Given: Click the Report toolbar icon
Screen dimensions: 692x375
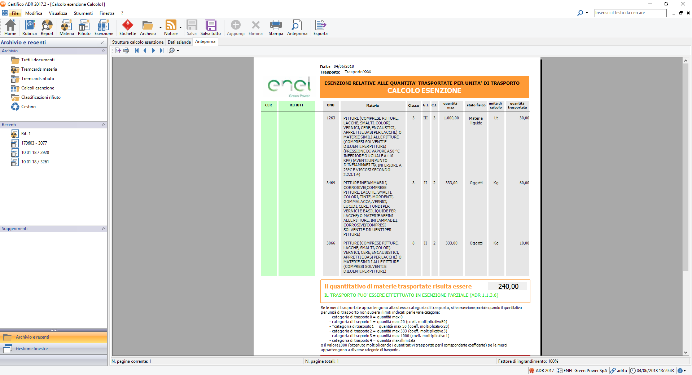Looking at the screenshot, I should (x=47, y=28).
